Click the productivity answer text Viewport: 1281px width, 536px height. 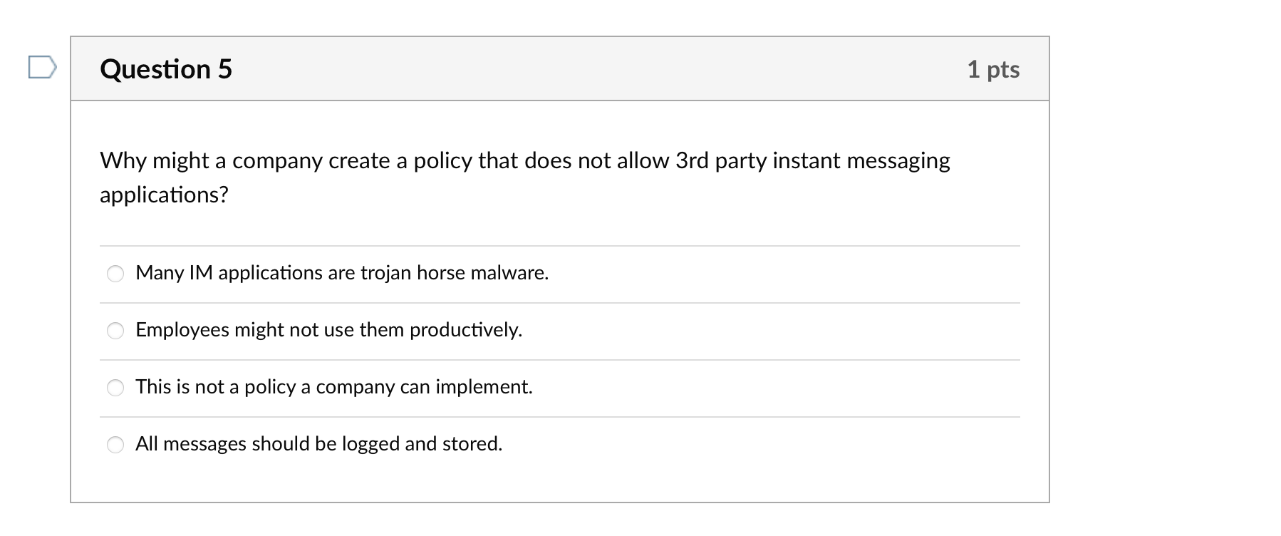tap(328, 330)
